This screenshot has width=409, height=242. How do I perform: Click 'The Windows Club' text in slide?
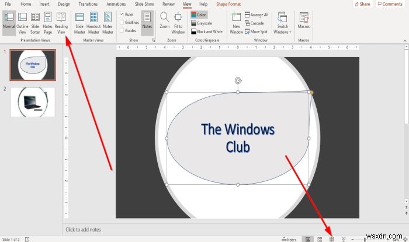(x=238, y=138)
